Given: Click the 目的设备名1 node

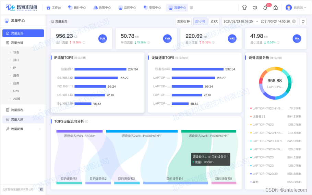Looking at the screenshot, I should (69, 183).
